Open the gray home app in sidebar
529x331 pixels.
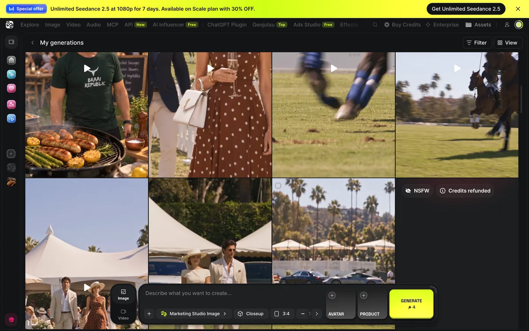(11, 60)
